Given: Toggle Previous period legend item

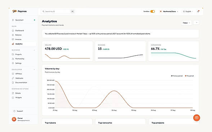Looking at the screenshot, I should pos(177,76).
